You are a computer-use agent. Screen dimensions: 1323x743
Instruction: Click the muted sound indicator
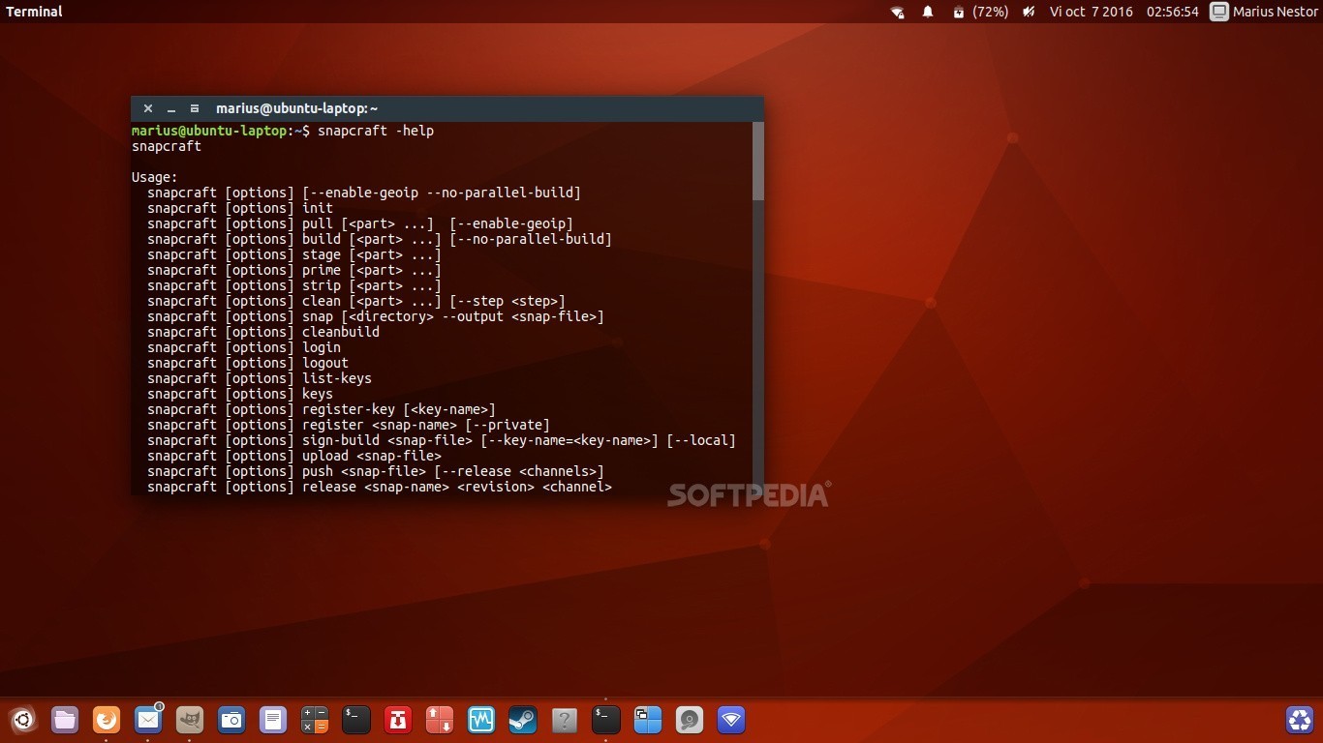coord(1028,12)
